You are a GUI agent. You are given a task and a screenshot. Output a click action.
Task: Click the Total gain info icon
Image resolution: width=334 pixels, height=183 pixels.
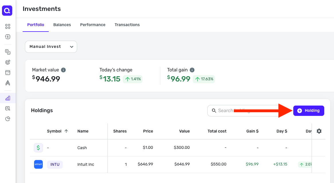pos(192,70)
